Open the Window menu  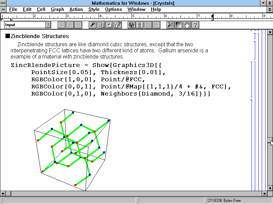click(136, 10)
